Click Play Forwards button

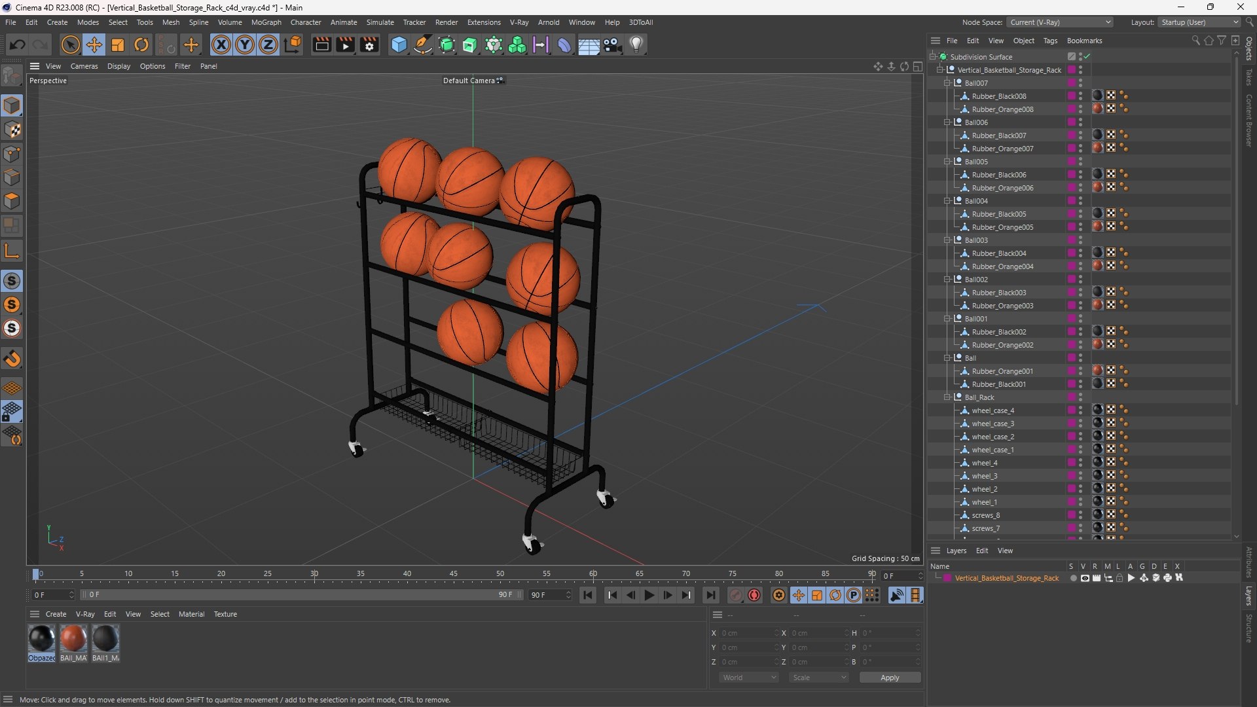coord(649,595)
